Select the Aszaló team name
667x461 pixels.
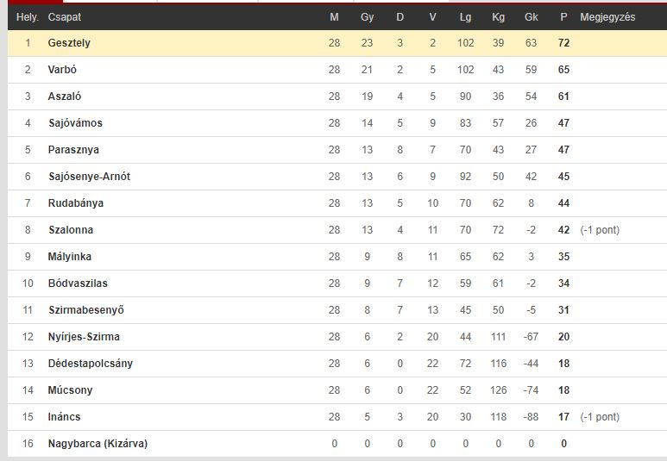[x=64, y=97]
